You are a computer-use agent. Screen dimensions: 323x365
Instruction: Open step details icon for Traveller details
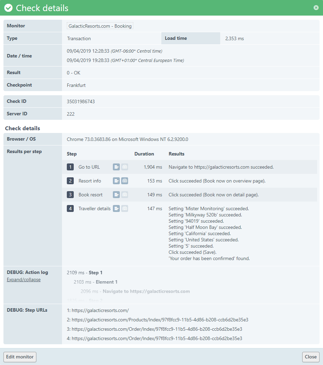[116, 208]
